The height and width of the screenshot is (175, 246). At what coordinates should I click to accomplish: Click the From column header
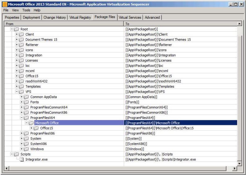(64, 24)
